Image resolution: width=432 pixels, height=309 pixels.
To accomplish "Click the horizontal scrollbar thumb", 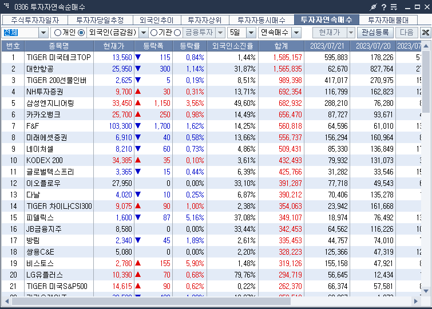I will coord(151,302).
